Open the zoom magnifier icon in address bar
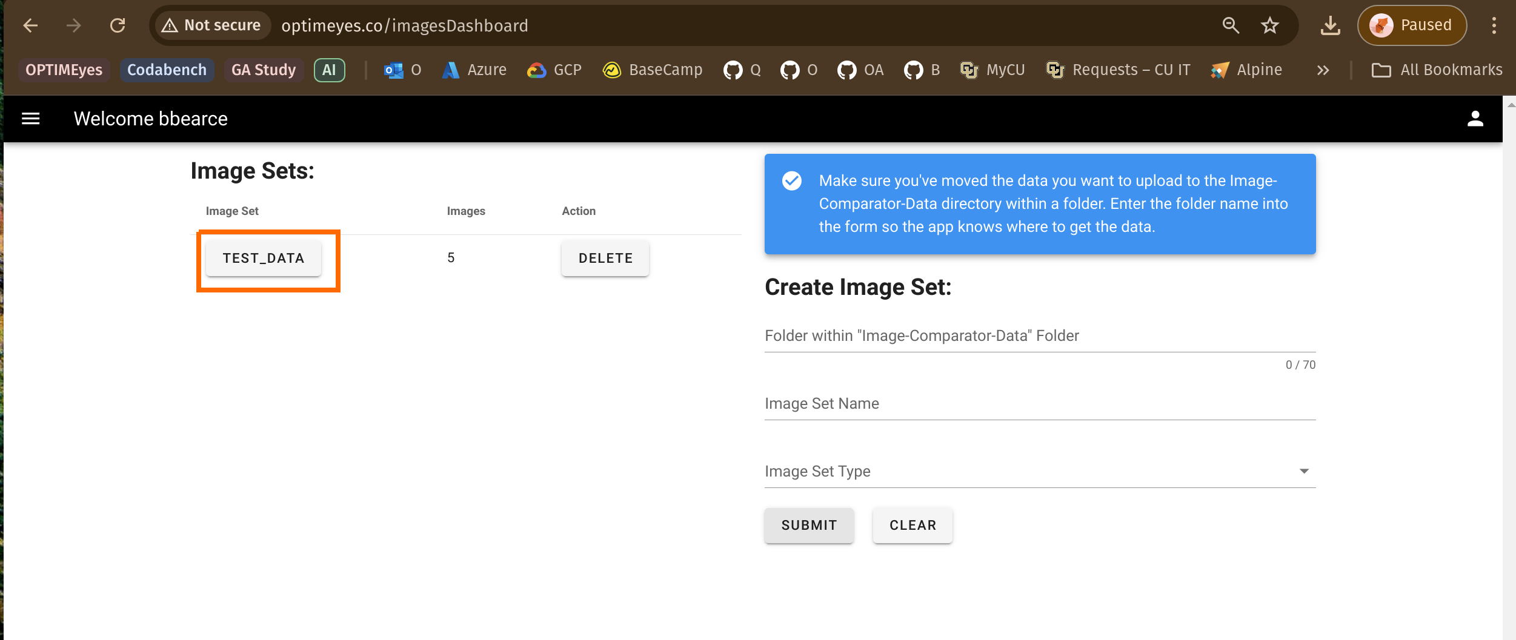 tap(1231, 25)
